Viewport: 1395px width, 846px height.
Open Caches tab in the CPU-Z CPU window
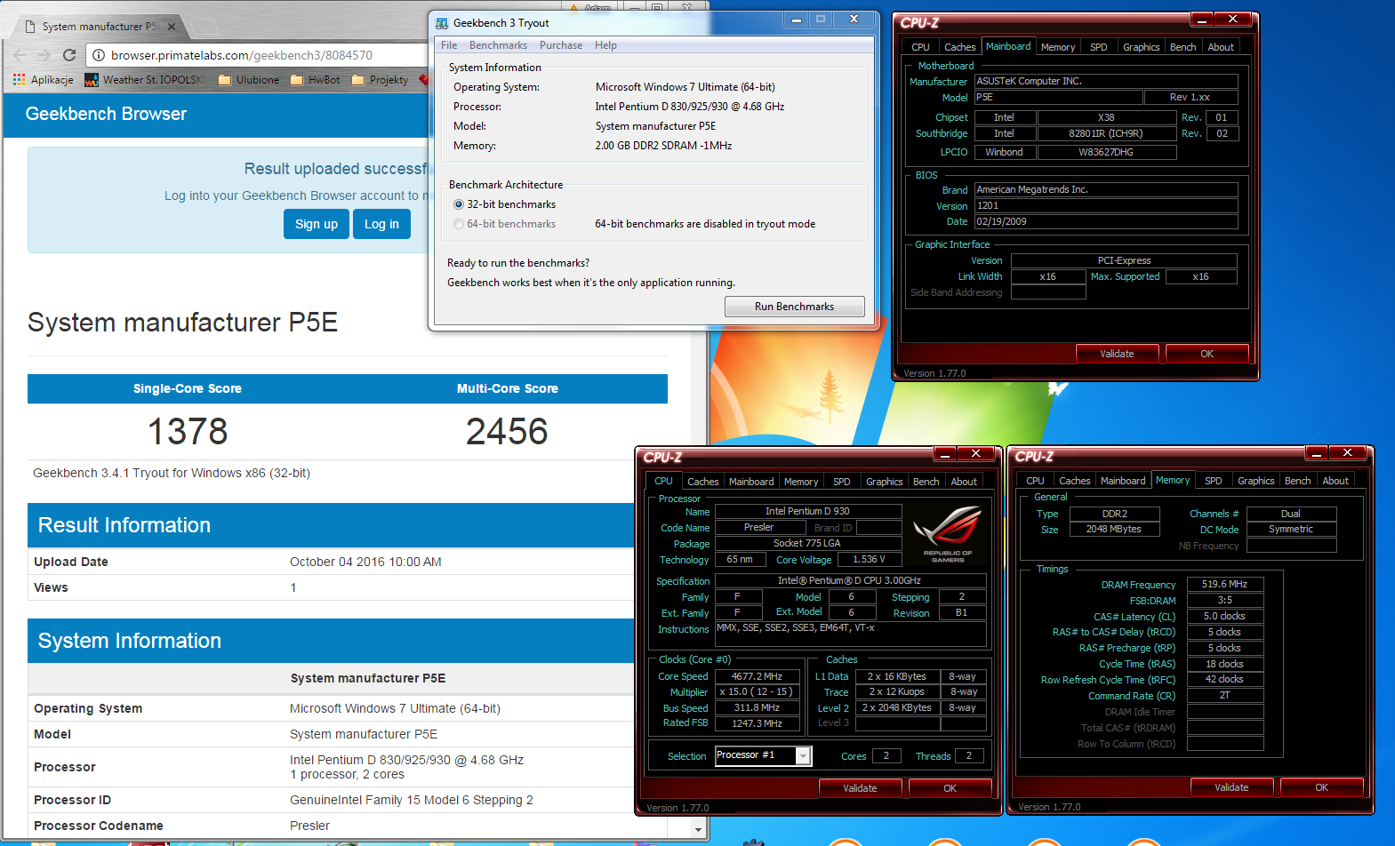[x=702, y=482]
